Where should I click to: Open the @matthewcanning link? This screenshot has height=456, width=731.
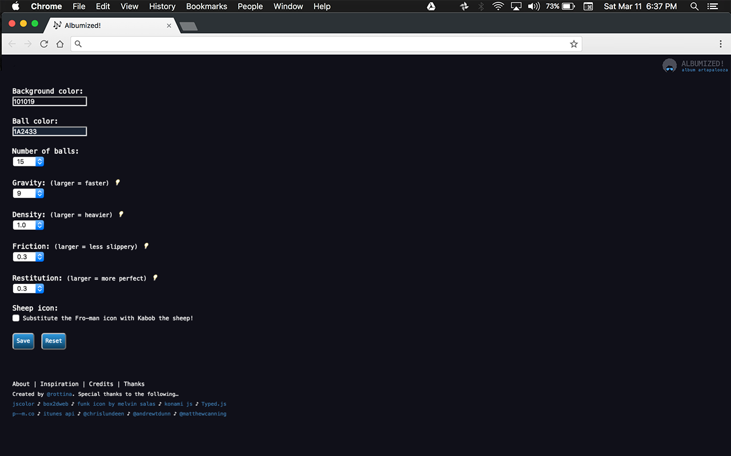click(x=203, y=414)
